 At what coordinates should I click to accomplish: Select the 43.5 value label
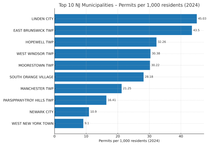point(196,30)
